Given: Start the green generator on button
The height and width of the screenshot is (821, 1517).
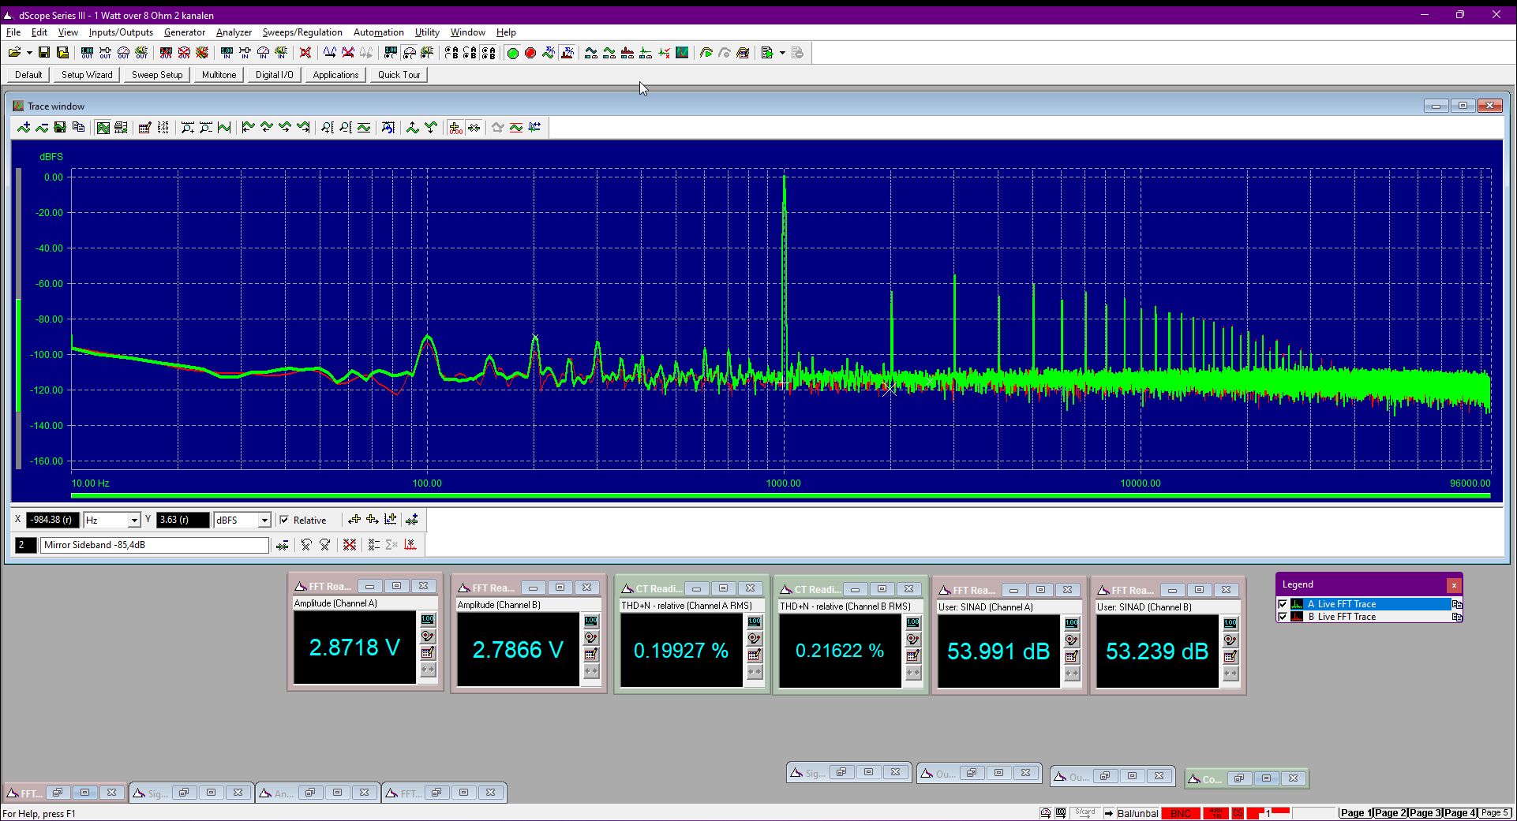Looking at the screenshot, I should tap(512, 53).
